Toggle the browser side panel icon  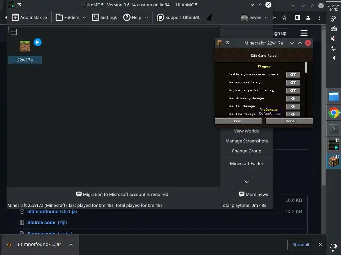pyautogui.click(x=298, y=18)
